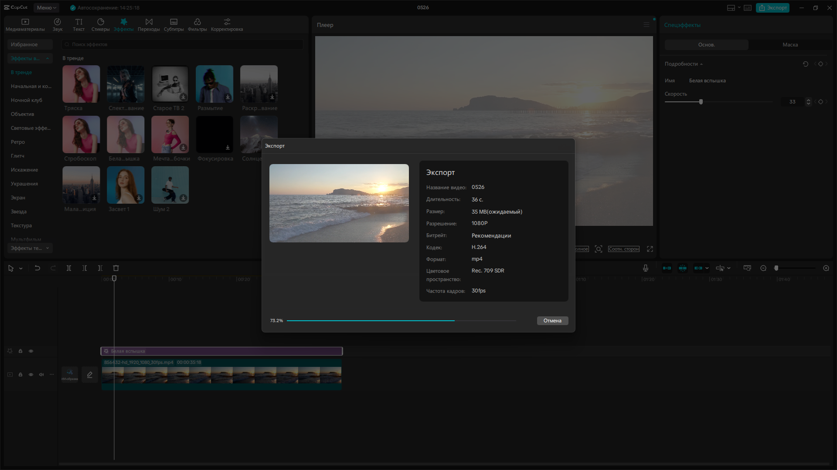Click the player zoom-focus frame icon
The width and height of the screenshot is (837, 470).
click(x=599, y=249)
